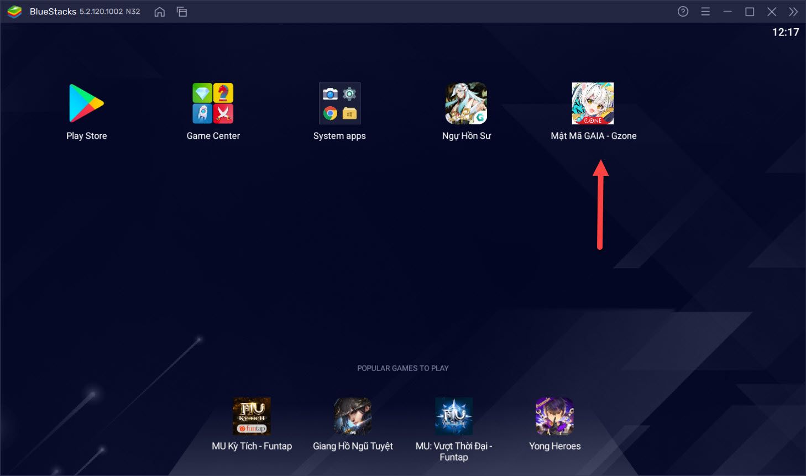Image resolution: width=806 pixels, height=476 pixels.
Task: Click the BlueStacks logo icon
Action: [14, 12]
